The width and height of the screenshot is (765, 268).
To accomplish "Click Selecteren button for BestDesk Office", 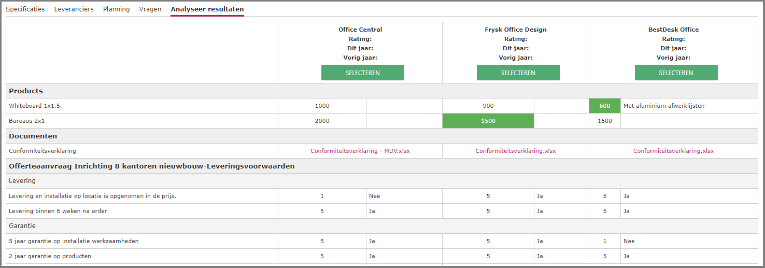I will pyautogui.click(x=676, y=73).
